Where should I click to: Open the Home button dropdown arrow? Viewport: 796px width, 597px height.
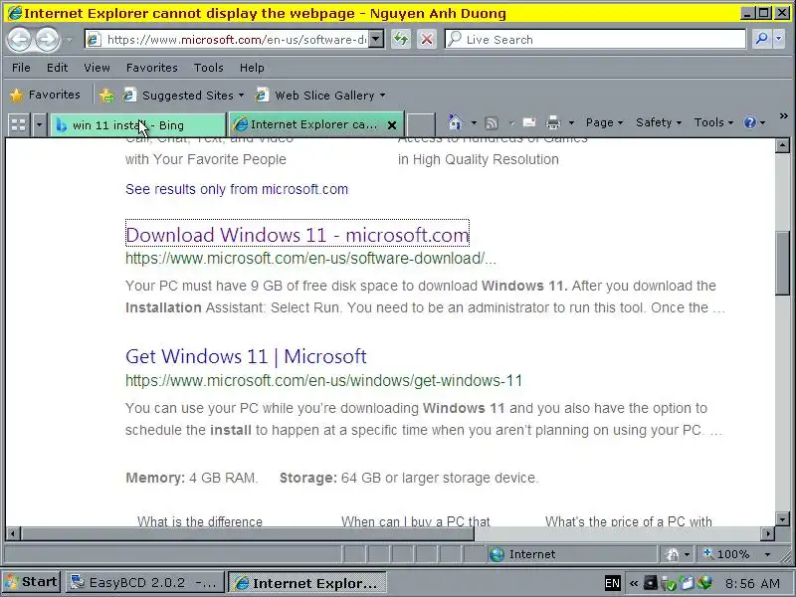click(x=474, y=122)
